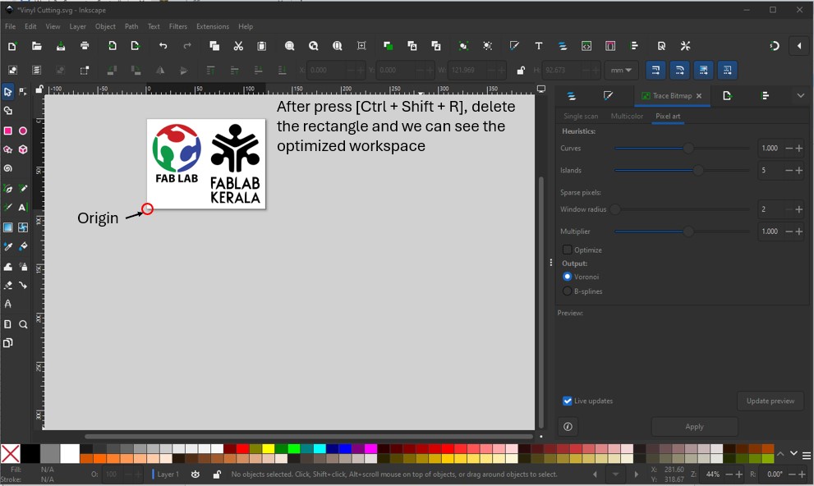
Task: Click the info icon in Trace Bitmap
Action: coord(568,426)
